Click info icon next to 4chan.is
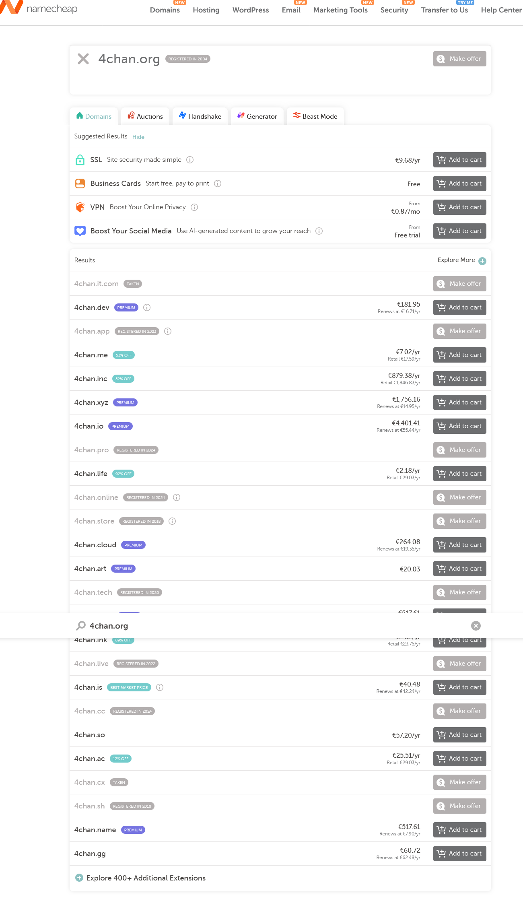Viewport: 523px width, 899px height. tap(160, 687)
